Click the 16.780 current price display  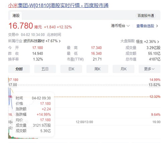pos(21,26)
